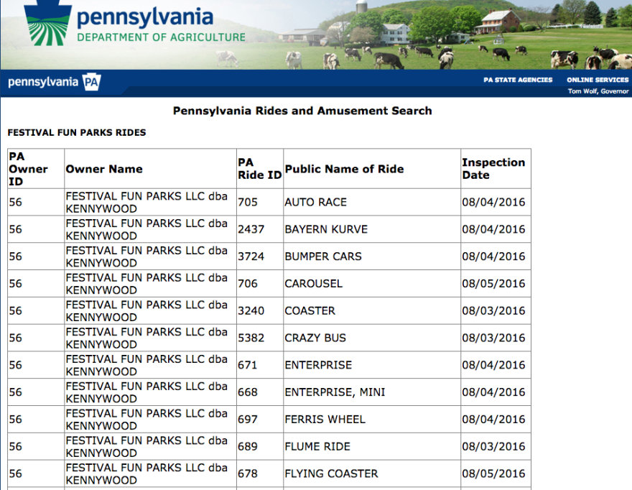Image resolution: width=632 pixels, height=490 pixels.
Task: Click the PA Owner ID column header
Action: [x=36, y=169]
